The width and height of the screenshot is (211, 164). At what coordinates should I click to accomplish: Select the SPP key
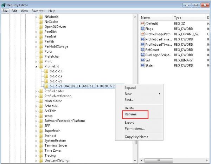[47, 126]
